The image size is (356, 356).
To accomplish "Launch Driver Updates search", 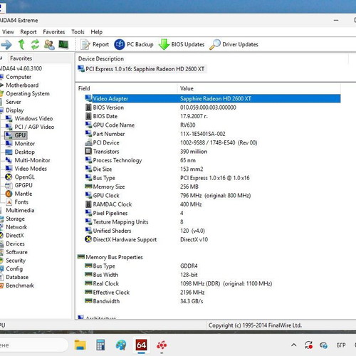I will [234, 44].
